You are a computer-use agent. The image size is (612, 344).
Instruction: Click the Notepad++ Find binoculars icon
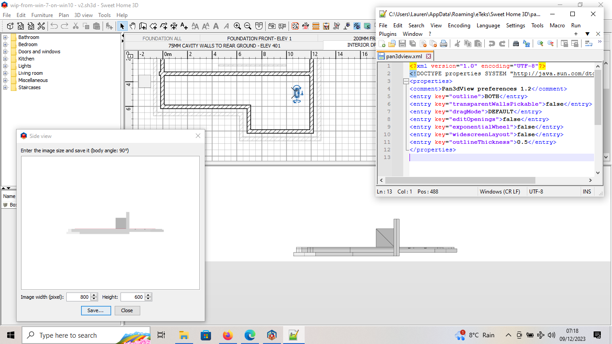point(516,43)
